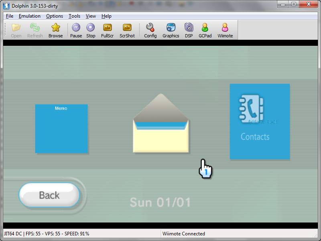
Task: Browse for game folders
Action: (x=55, y=30)
